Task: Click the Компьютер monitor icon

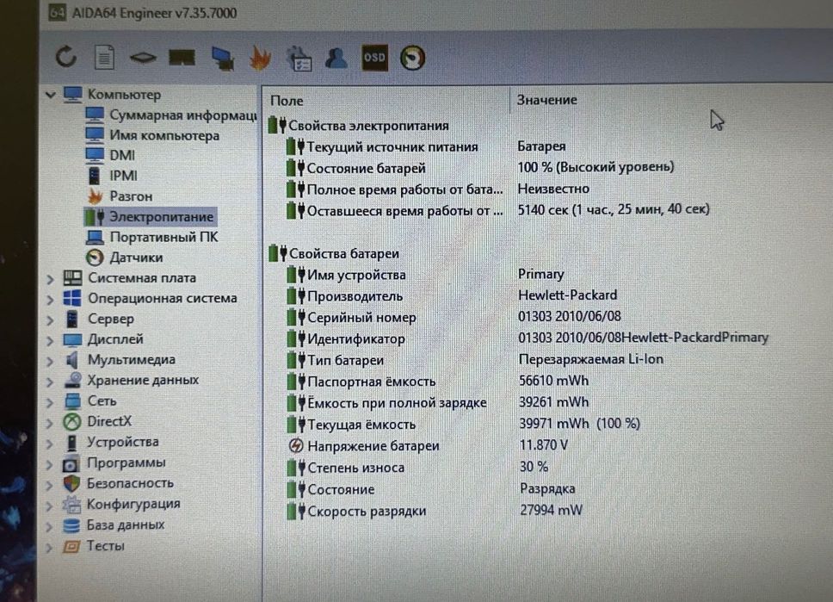Action: click(x=73, y=94)
